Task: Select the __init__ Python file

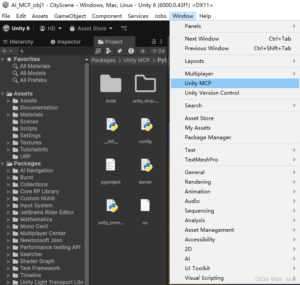Action: 112,124
